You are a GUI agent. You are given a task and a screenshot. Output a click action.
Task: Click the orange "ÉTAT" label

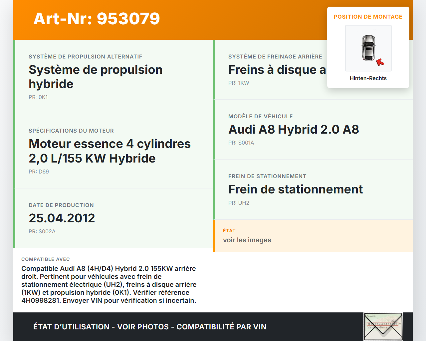click(x=229, y=231)
